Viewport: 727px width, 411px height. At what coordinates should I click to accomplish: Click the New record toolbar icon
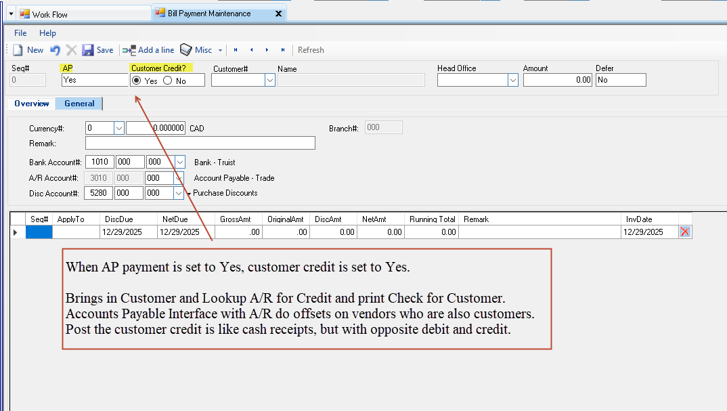(18, 50)
